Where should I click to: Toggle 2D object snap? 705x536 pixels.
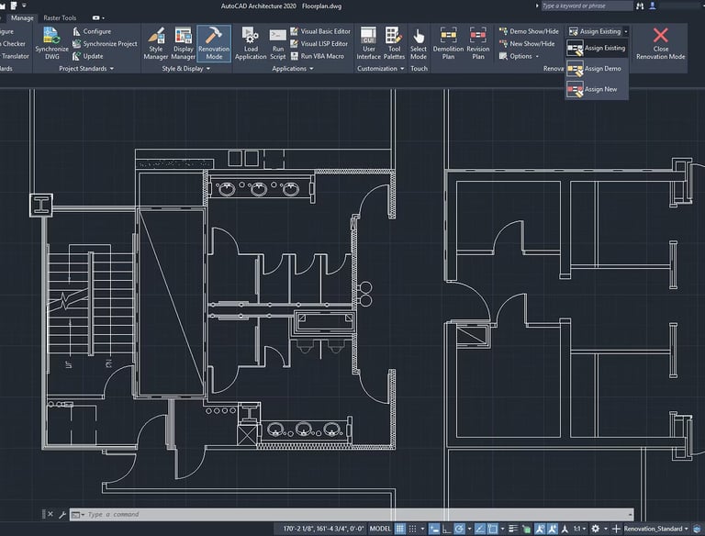492,529
